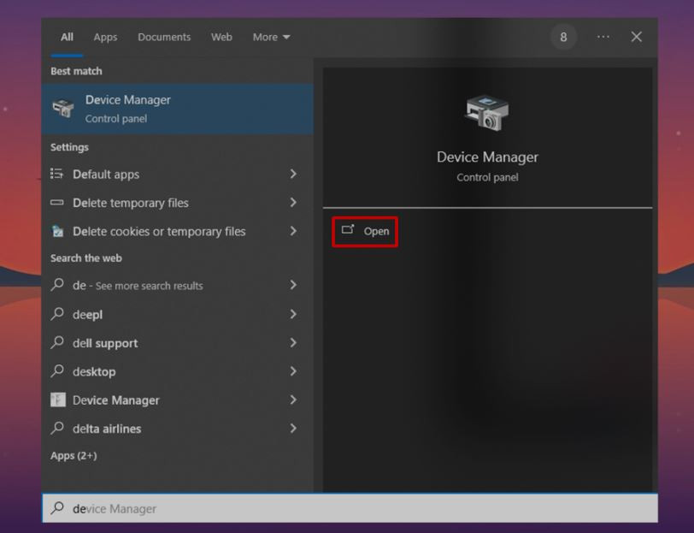Click the search icon beside delta airlines
The image size is (694, 533).
point(57,428)
